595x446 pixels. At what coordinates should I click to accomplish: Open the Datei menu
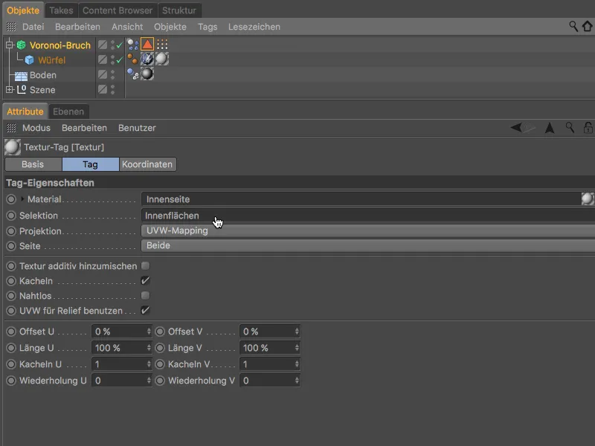[x=33, y=27]
